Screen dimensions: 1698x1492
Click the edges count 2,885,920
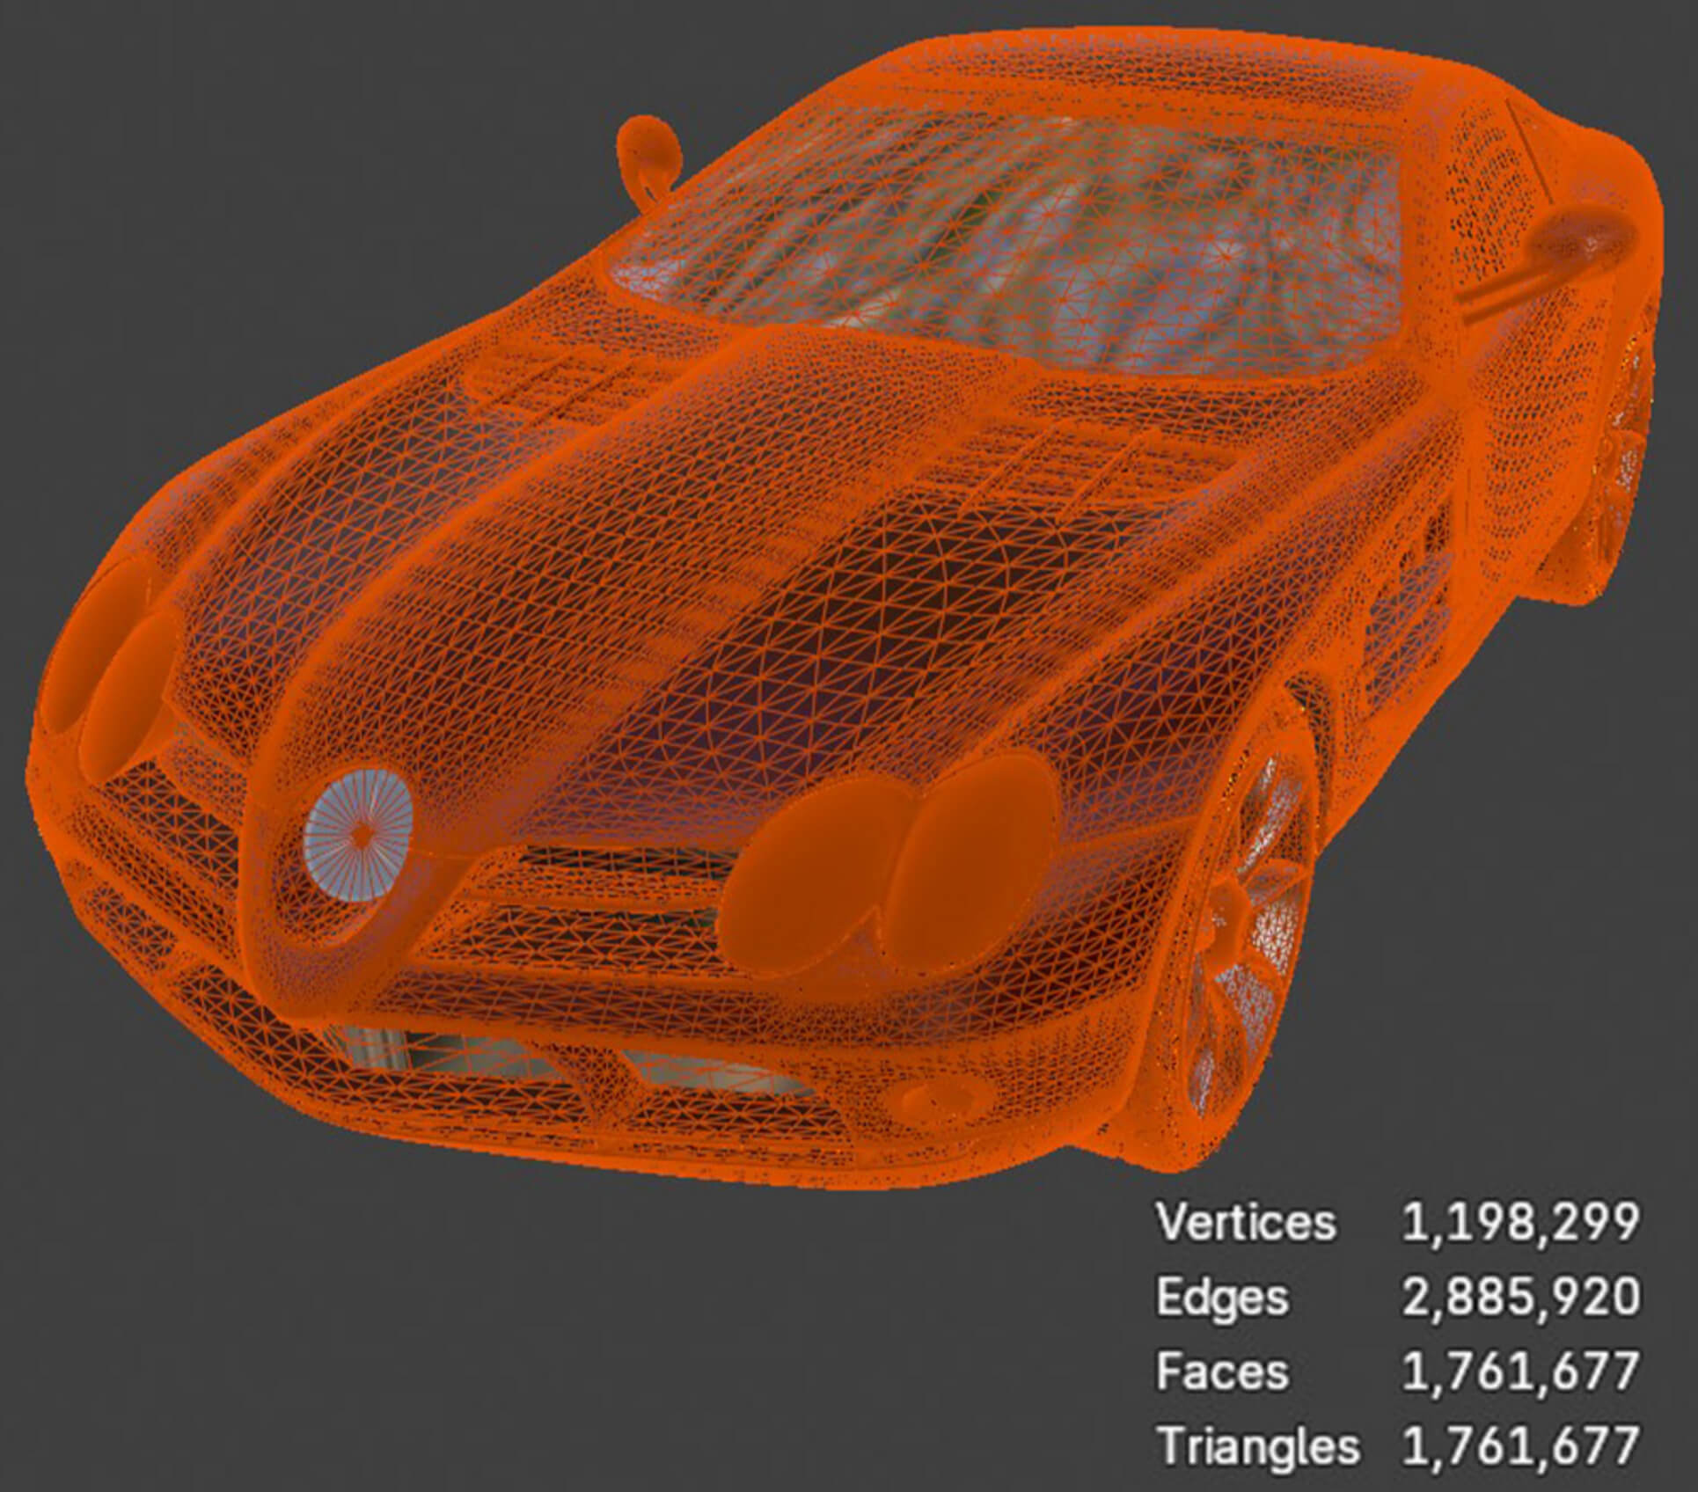[x=1521, y=1298]
